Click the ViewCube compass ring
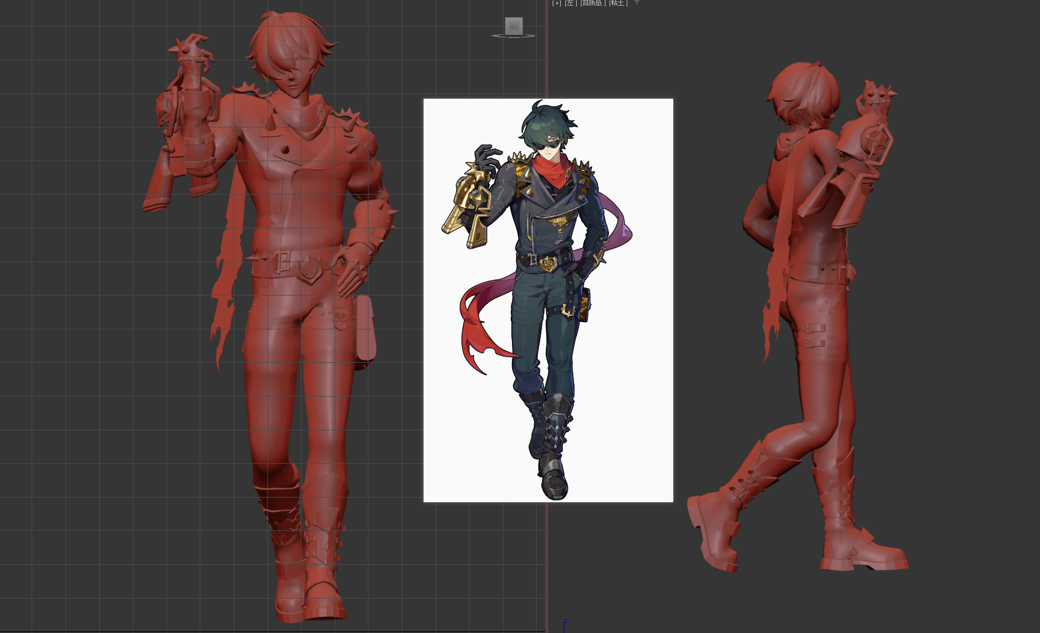This screenshot has height=633, width=1040. (513, 36)
